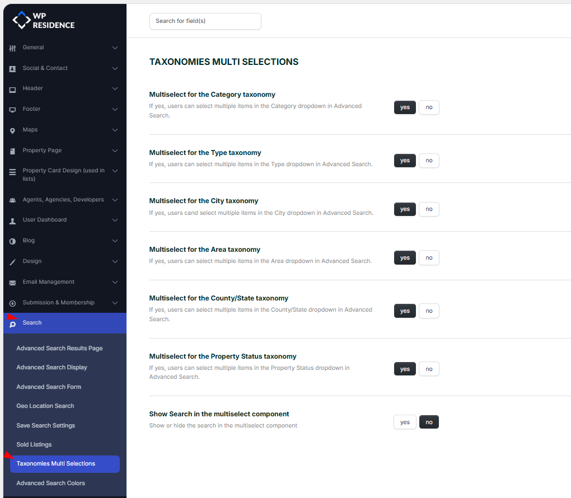Disable multiselect for the City taxonomy

[x=429, y=209]
